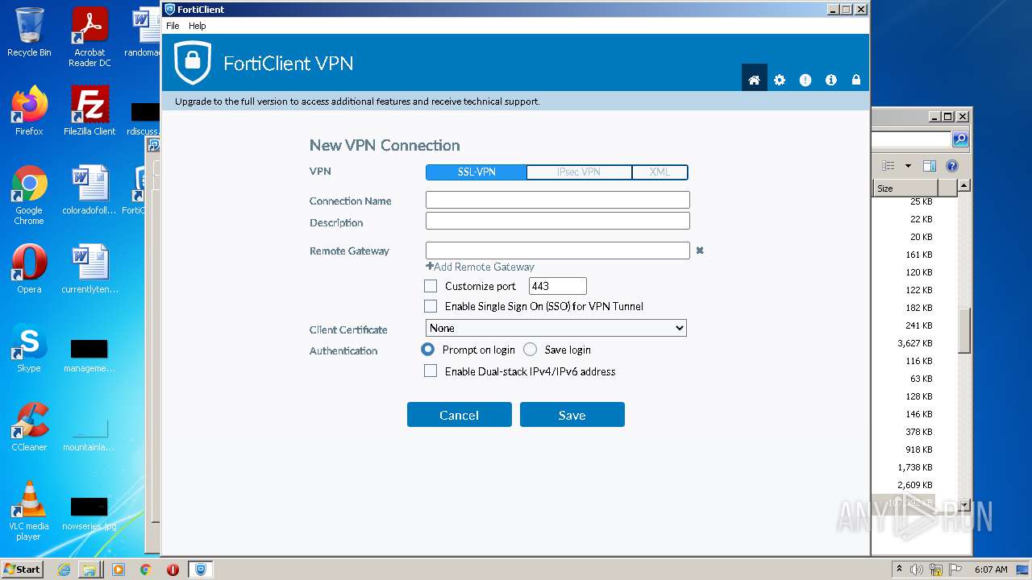This screenshot has width=1032, height=580.
Task: Click Add Remote Gateway link
Action: pos(480,267)
